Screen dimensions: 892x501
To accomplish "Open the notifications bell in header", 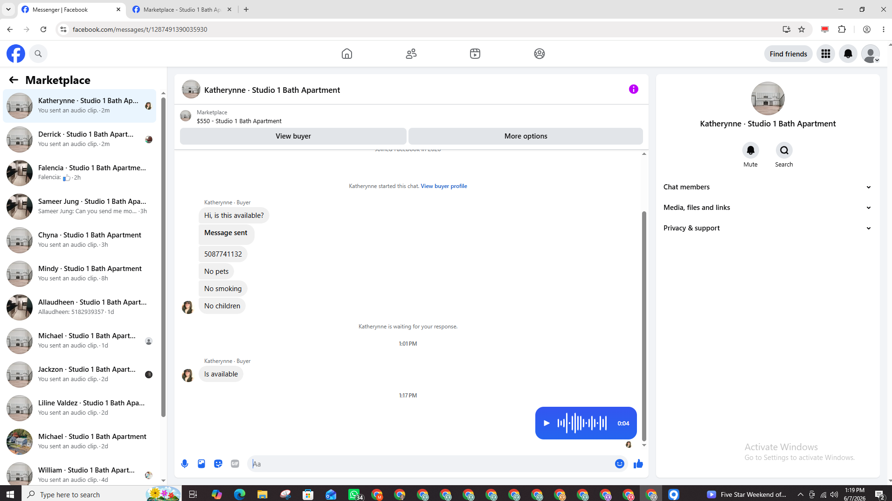I will pos(848,54).
